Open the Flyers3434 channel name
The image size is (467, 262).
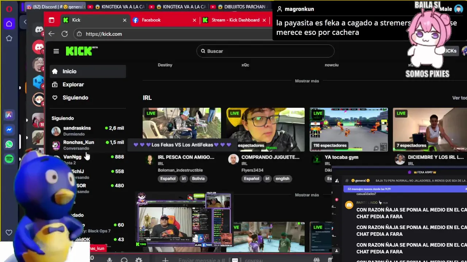click(252, 170)
